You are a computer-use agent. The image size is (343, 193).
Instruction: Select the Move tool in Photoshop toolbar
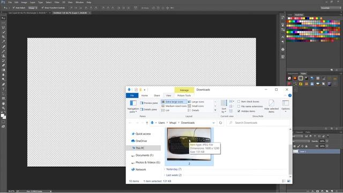pos(3,18)
